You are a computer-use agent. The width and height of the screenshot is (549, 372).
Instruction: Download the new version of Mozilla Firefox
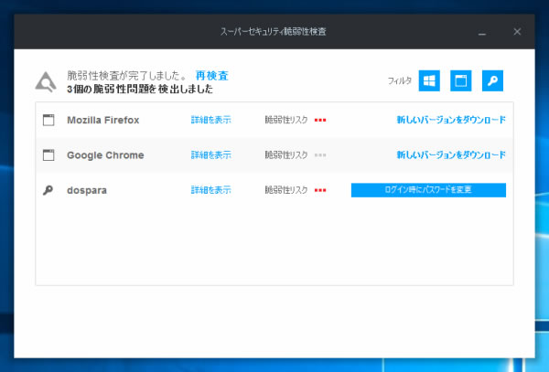(451, 120)
